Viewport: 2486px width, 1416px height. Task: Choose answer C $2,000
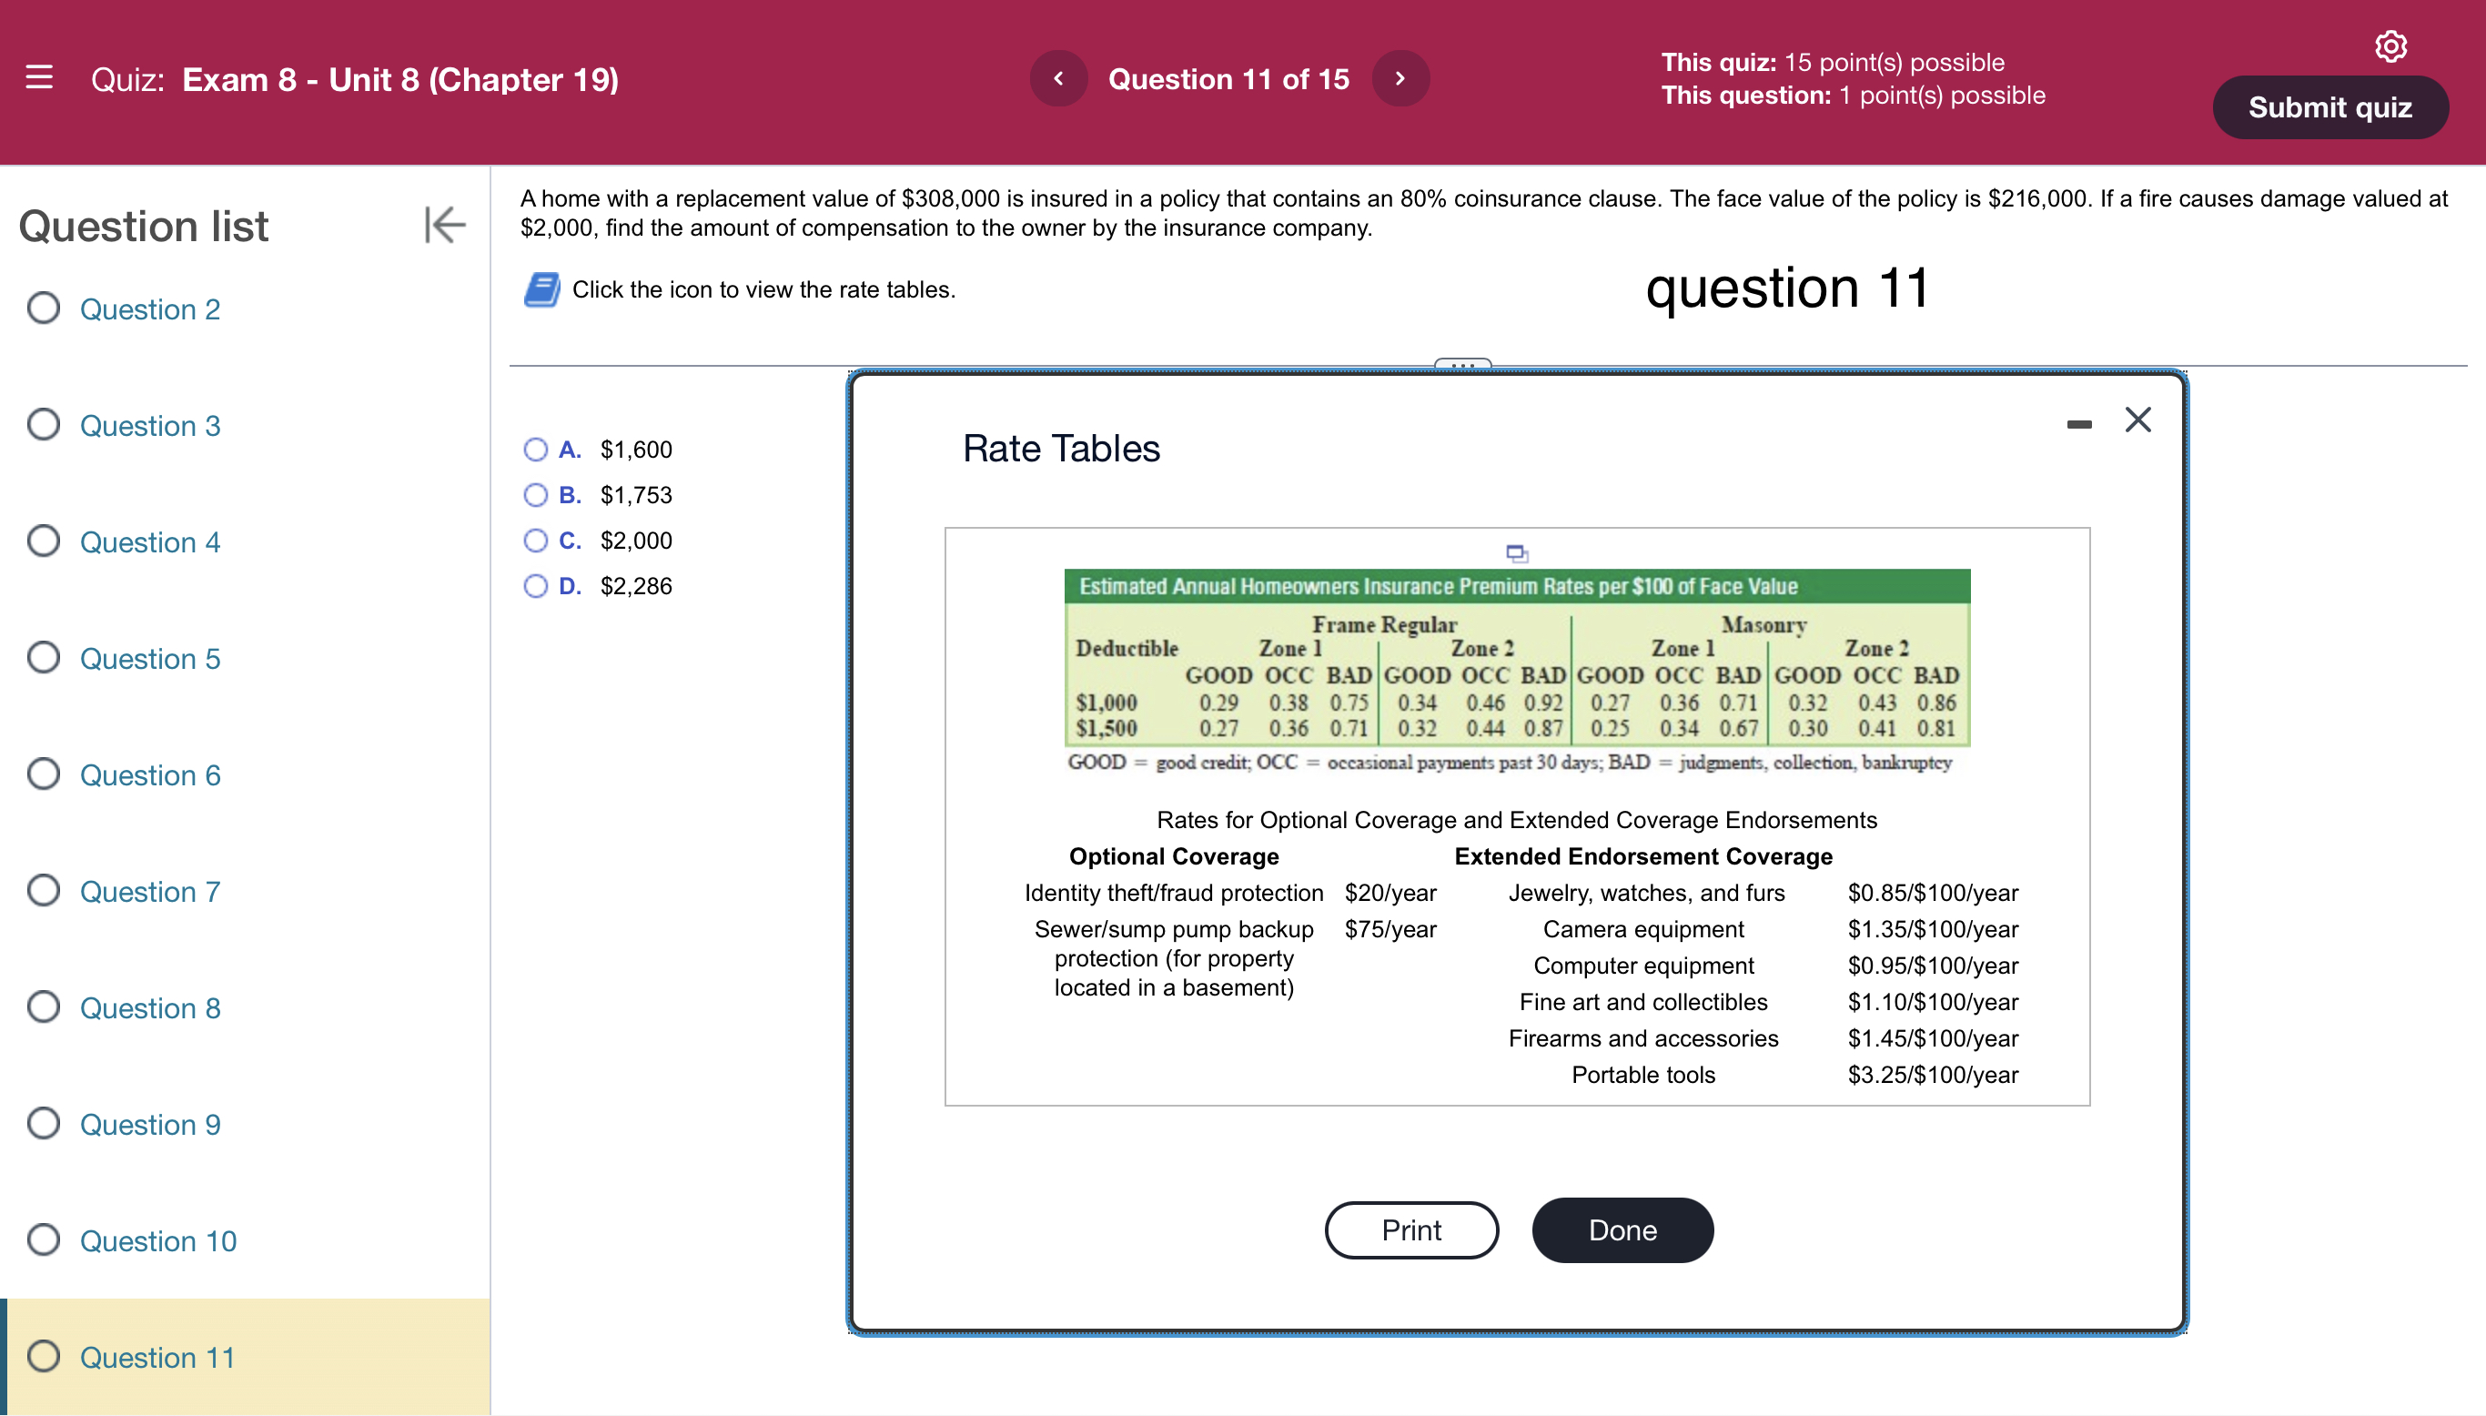(x=536, y=541)
